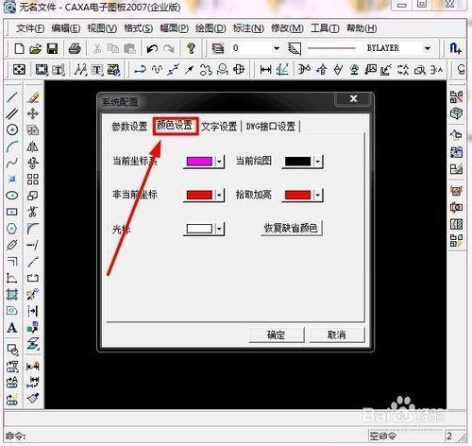Open the 拾取加亮 color dropdown arrow
472x446 pixels.
[318, 195]
